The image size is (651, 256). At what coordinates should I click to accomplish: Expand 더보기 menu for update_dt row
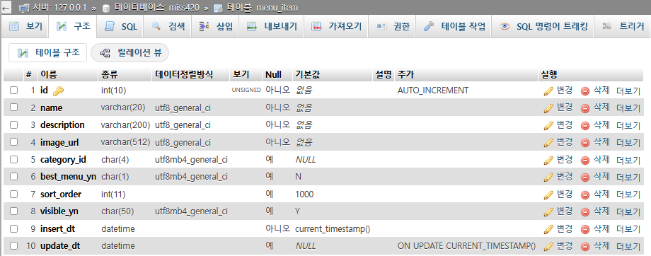628,247
